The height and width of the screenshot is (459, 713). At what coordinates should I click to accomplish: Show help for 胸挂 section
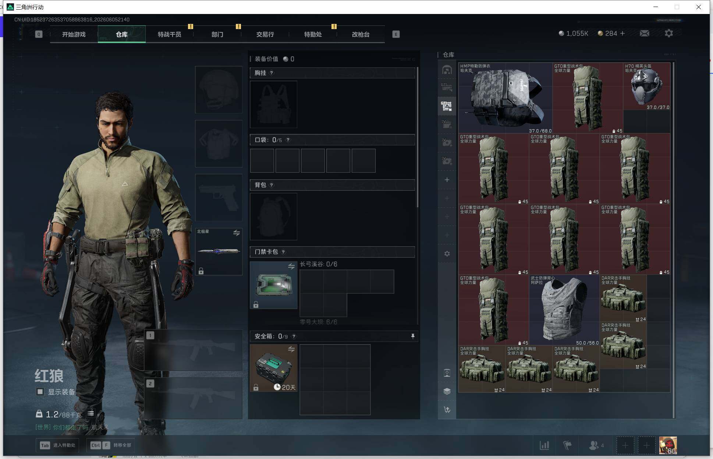point(272,73)
